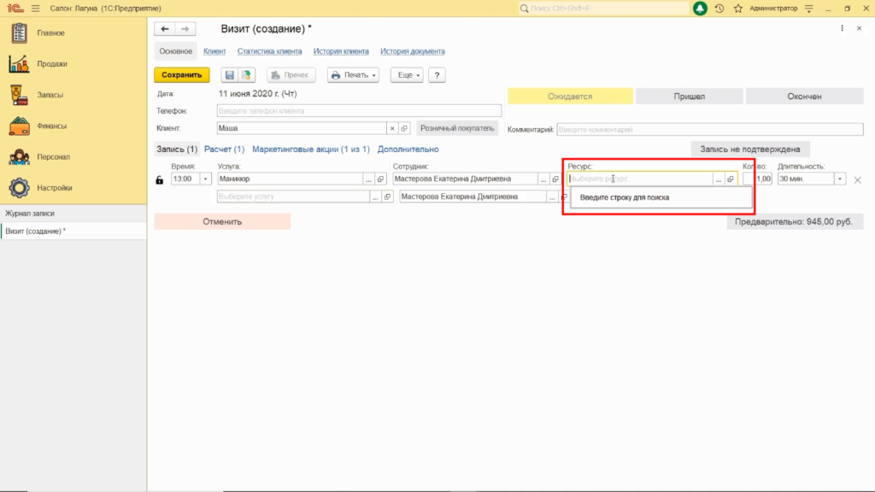Screen dimensions: 875x492
Task: Click the post document icon beside the floppy disk
Action: point(246,75)
